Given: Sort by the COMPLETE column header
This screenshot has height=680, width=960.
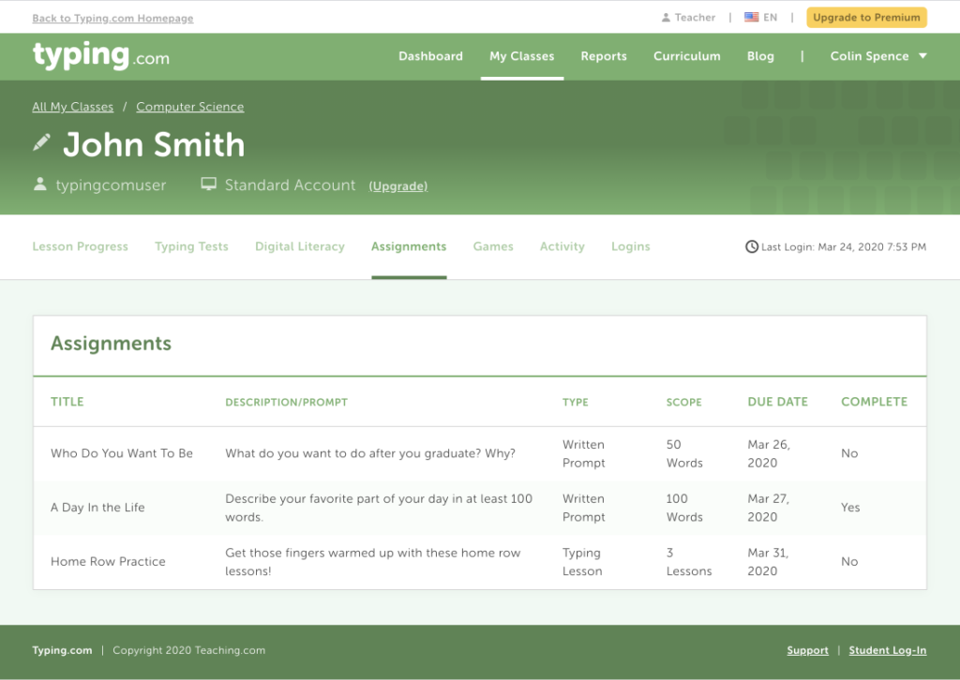Looking at the screenshot, I should [875, 402].
